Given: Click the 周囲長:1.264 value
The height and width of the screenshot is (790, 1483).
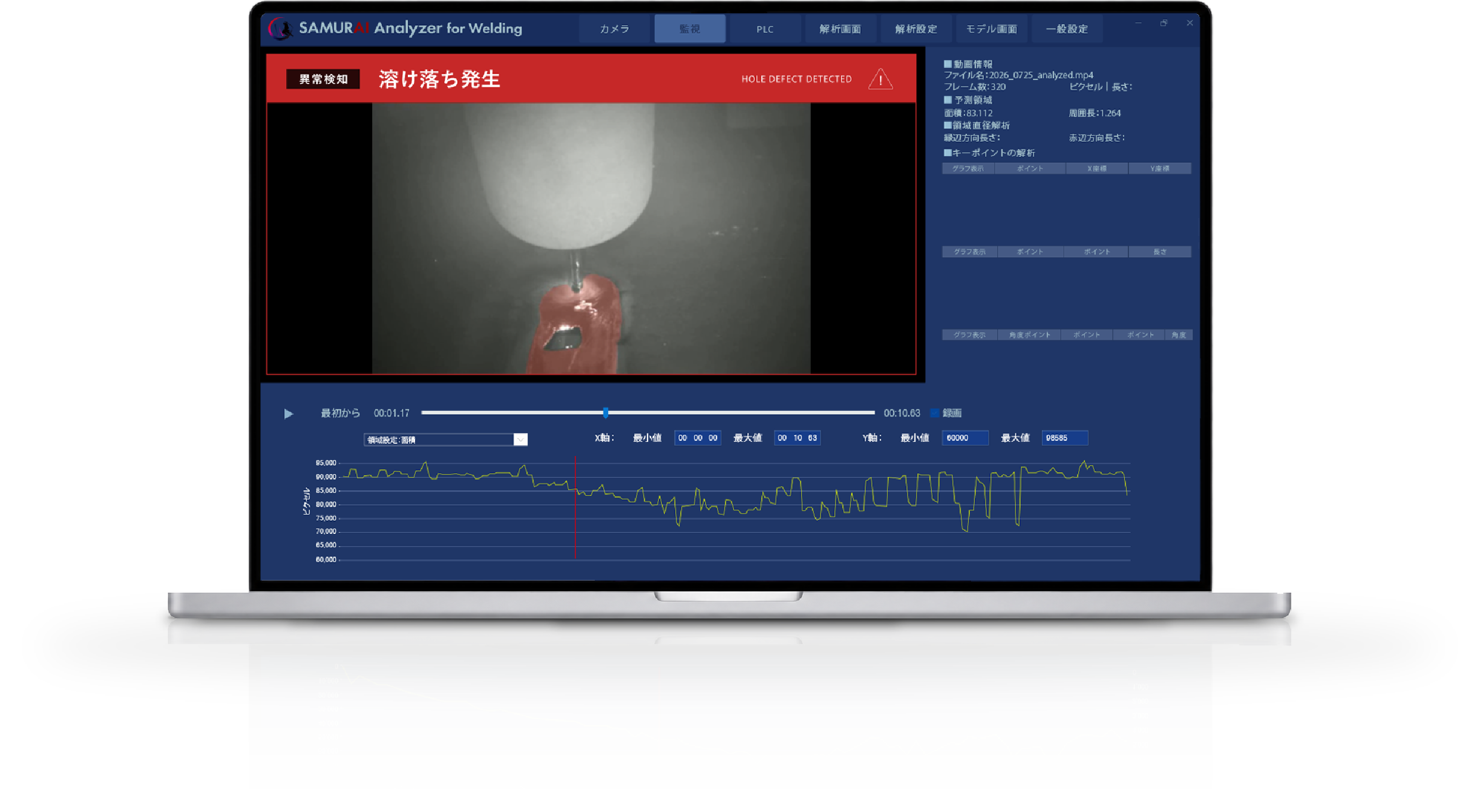Looking at the screenshot, I should pos(1095,113).
